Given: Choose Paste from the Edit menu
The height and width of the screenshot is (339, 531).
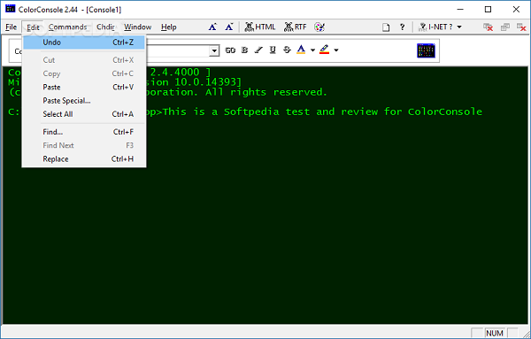Looking at the screenshot, I should (x=84, y=87).
